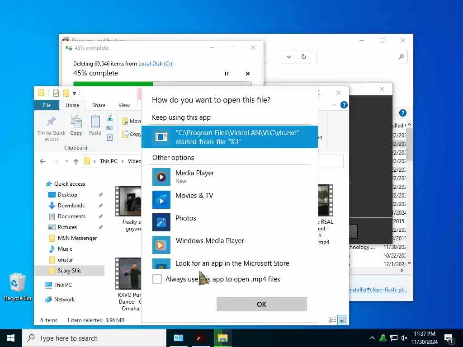The height and width of the screenshot is (347, 463).
Task: Choose Windows Media Player app
Action: point(229,244)
